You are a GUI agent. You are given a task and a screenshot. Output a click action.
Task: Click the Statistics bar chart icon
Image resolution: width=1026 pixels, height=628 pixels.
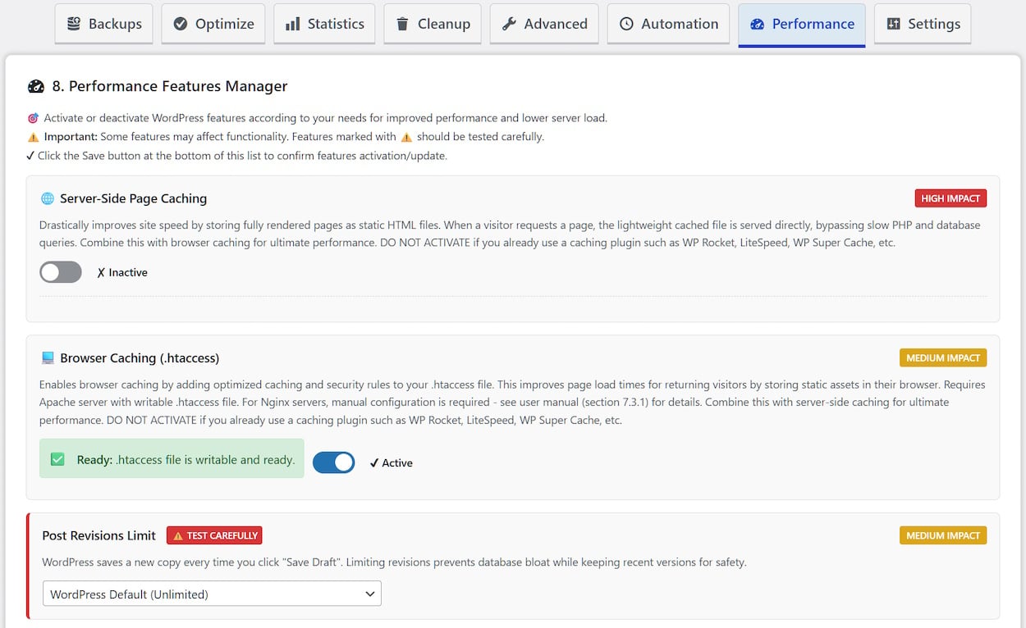tap(293, 24)
